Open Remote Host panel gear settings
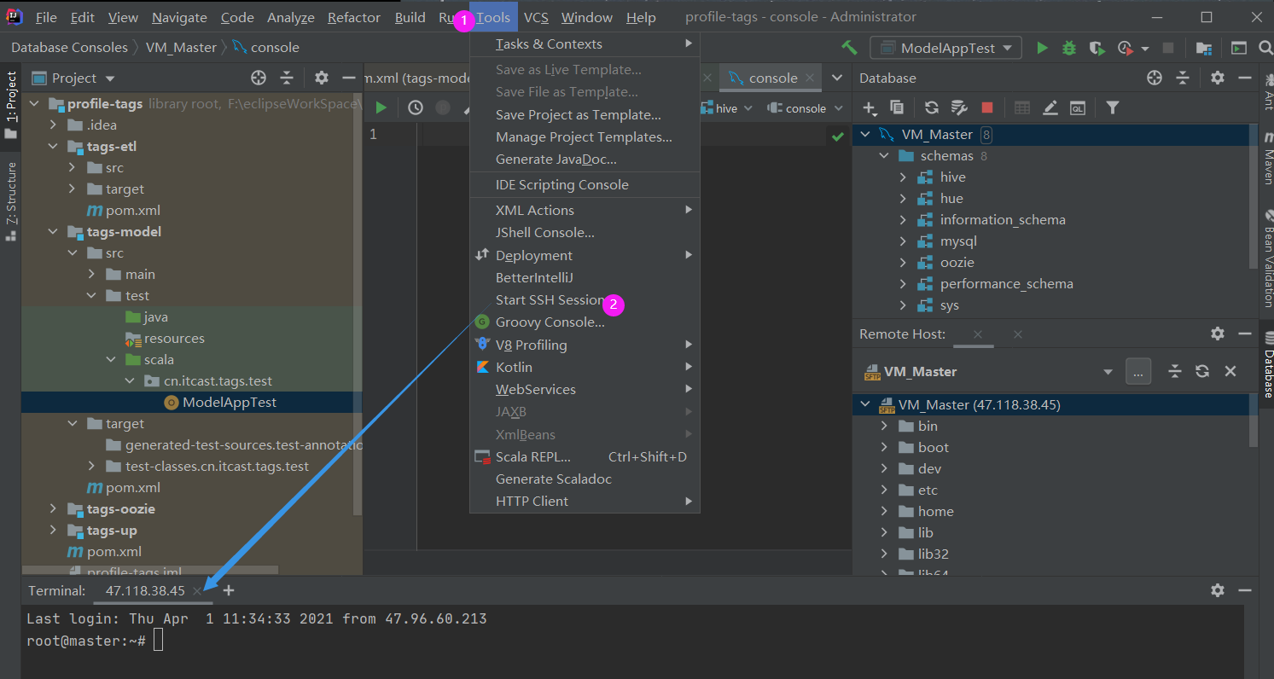This screenshot has width=1274, height=679. coord(1218,334)
